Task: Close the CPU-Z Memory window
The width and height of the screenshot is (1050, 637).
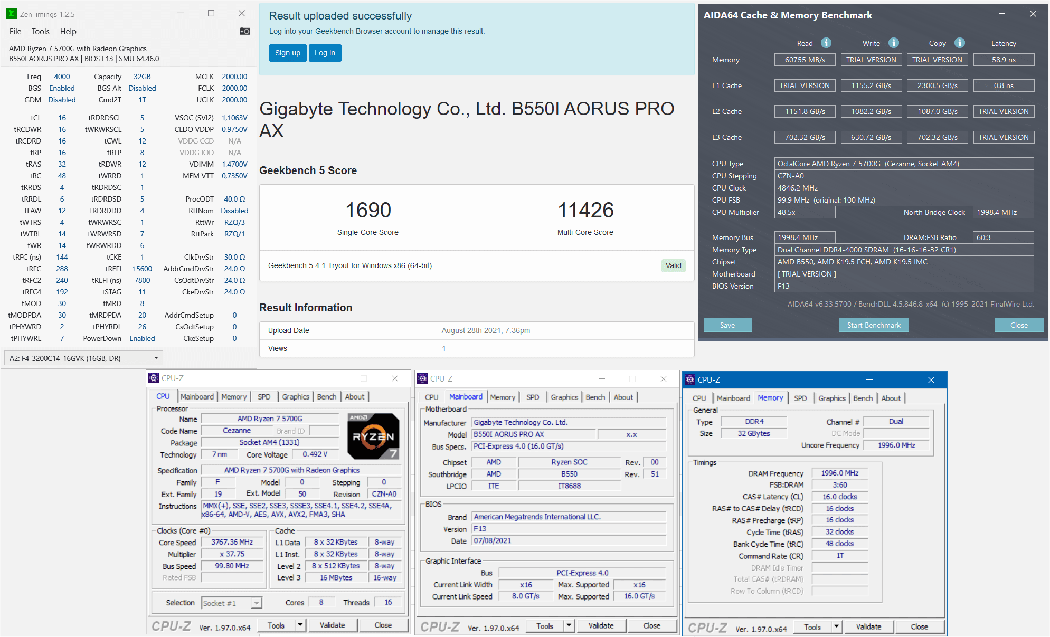Action: tap(931, 380)
